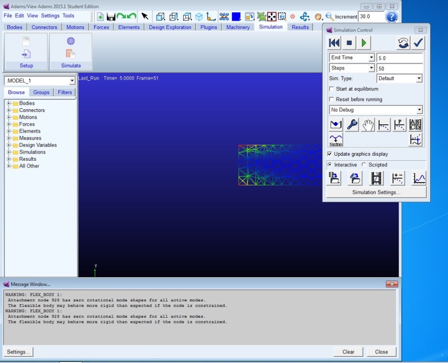Click the black arrow select tool

(x=145, y=16)
